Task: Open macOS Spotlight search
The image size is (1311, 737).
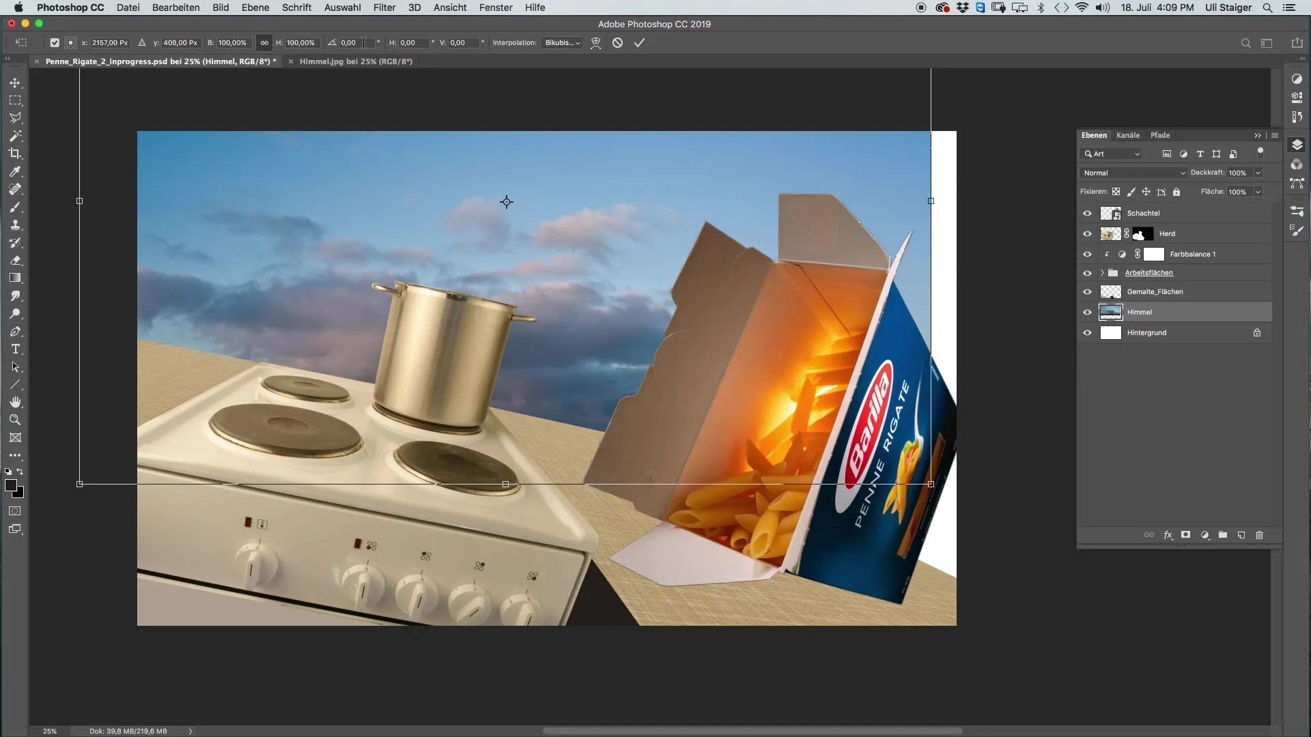Action: [x=1267, y=8]
